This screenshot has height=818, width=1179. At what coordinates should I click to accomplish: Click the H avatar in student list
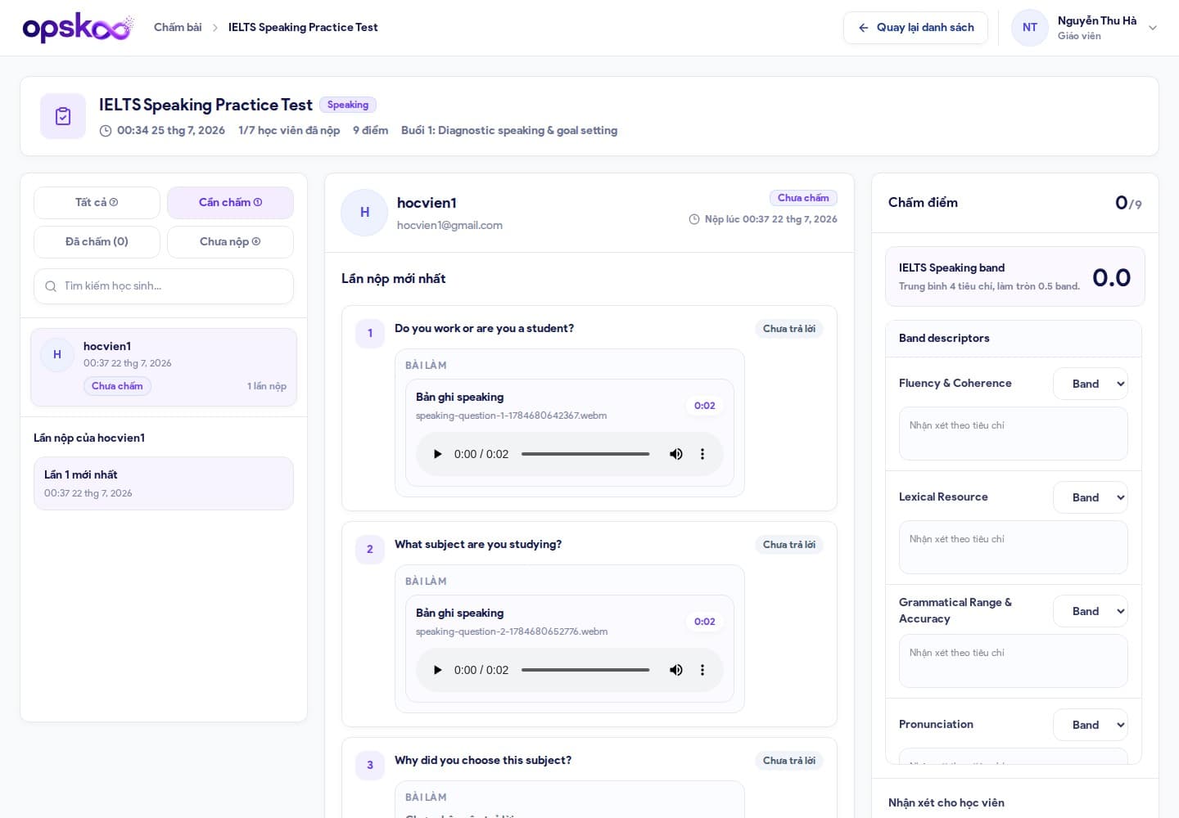tap(57, 355)
